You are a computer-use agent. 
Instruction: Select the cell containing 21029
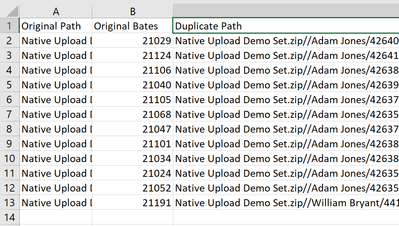(x=132, y=40)
